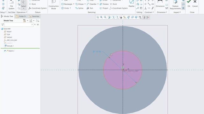Click Zoom In in the graphics toolbar

pyautogui.click(x=101, y=17)
